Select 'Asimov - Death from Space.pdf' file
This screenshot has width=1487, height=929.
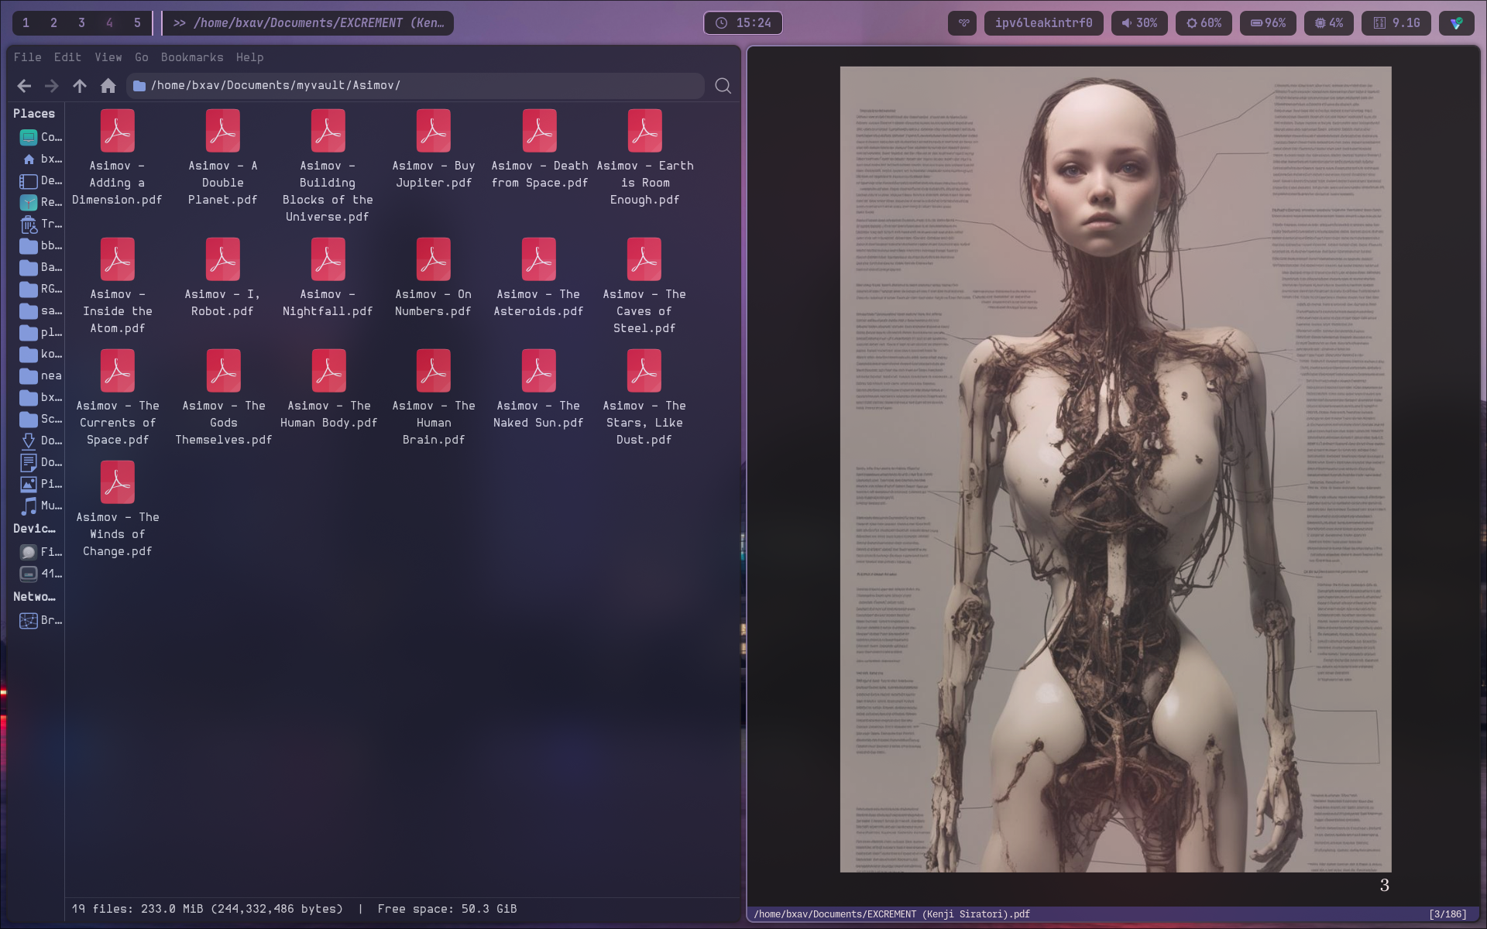pos(540,149)
